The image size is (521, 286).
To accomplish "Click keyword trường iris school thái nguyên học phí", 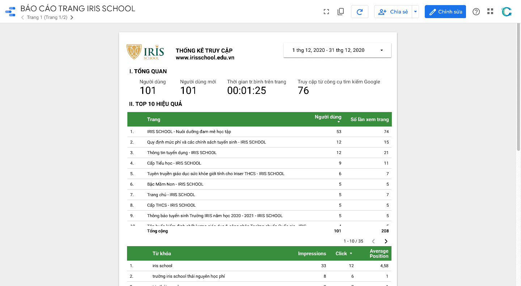I will [x=259, y=276].
